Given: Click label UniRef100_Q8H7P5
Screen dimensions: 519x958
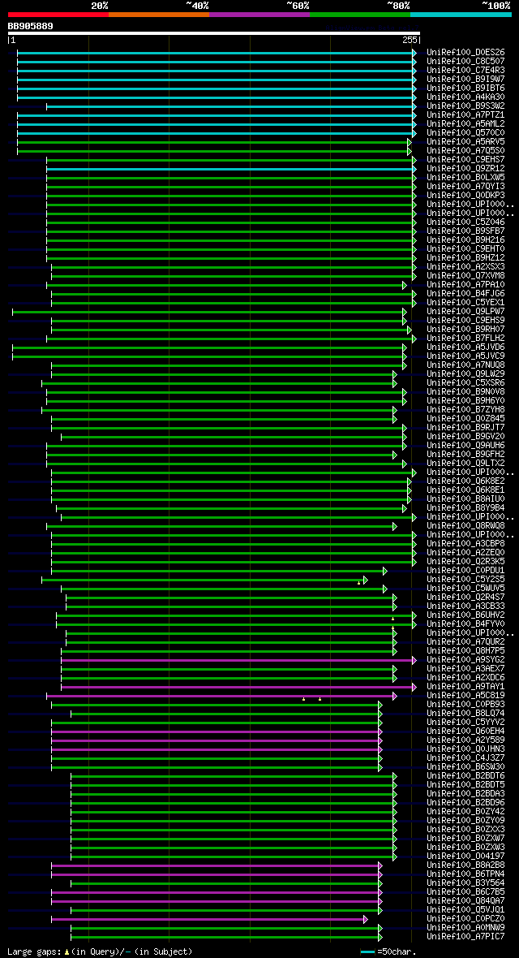Looking at the screenshot, I should click(465, 650).
